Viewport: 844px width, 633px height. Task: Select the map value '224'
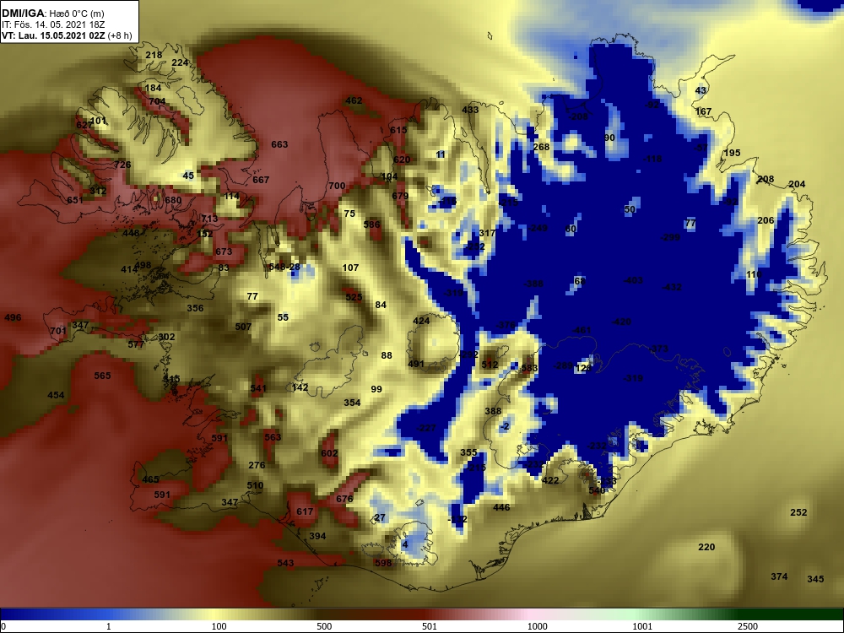point(180,63)
